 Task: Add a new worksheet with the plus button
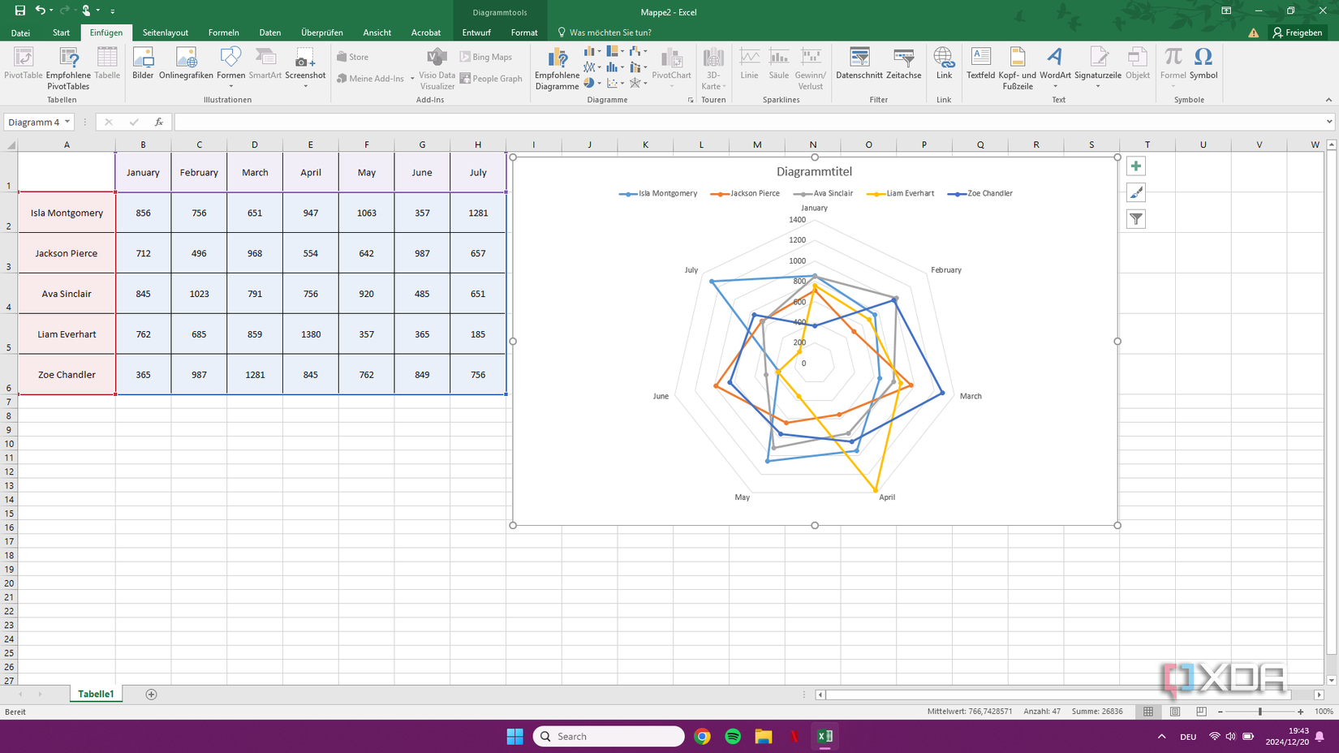pyautogui.click(x=151, y=694)
